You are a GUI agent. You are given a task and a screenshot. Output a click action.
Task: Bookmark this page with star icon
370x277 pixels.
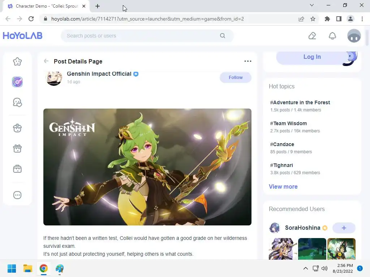click(313, 19)
